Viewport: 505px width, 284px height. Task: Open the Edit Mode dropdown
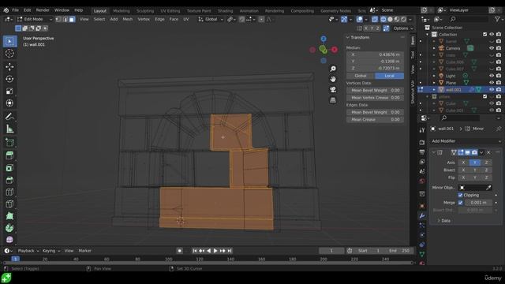pyautogui.click(x=35, y=19)
